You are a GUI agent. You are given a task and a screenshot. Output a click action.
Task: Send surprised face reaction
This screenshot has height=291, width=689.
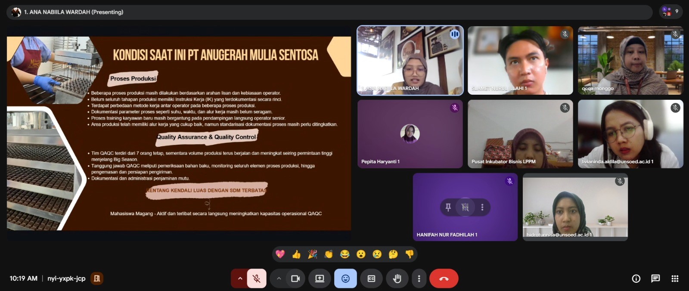pyautogui.click(x=361, y=254)
